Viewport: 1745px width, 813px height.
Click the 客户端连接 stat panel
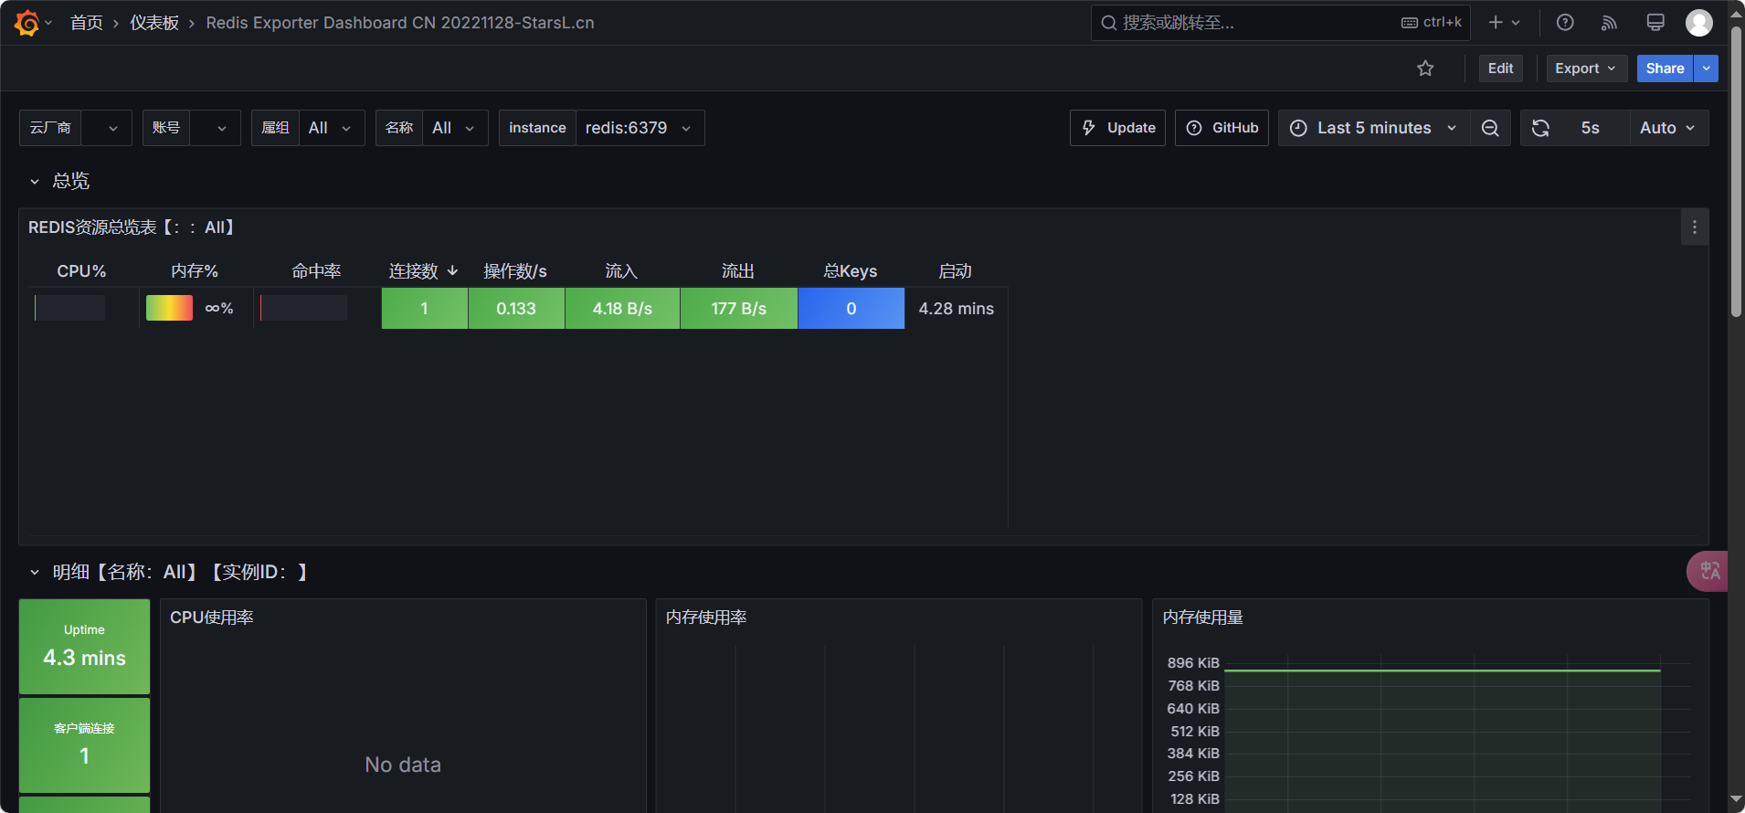point(84,745)
